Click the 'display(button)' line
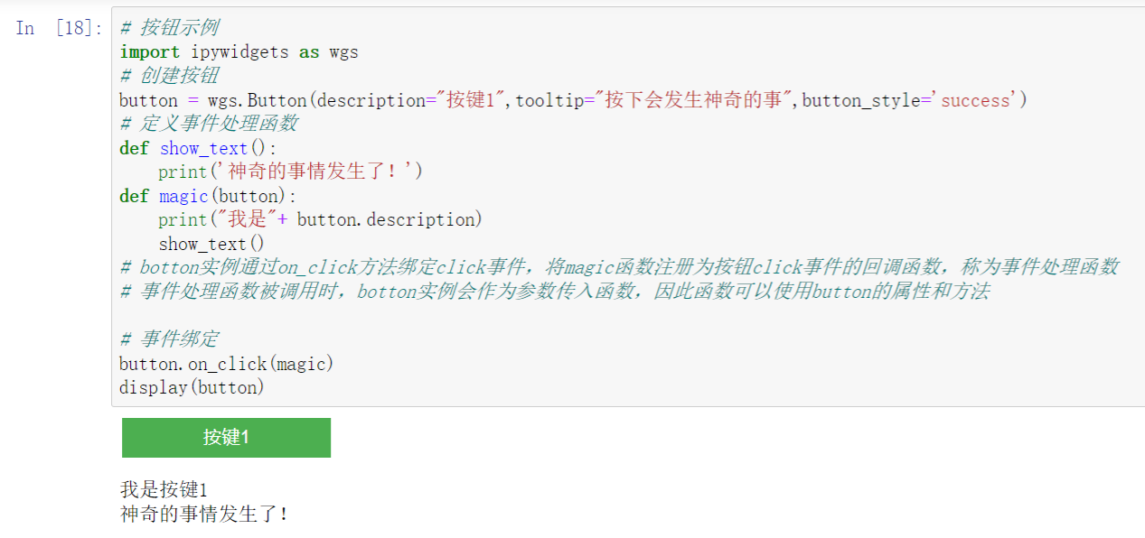1145x538 pixels. 192,387
